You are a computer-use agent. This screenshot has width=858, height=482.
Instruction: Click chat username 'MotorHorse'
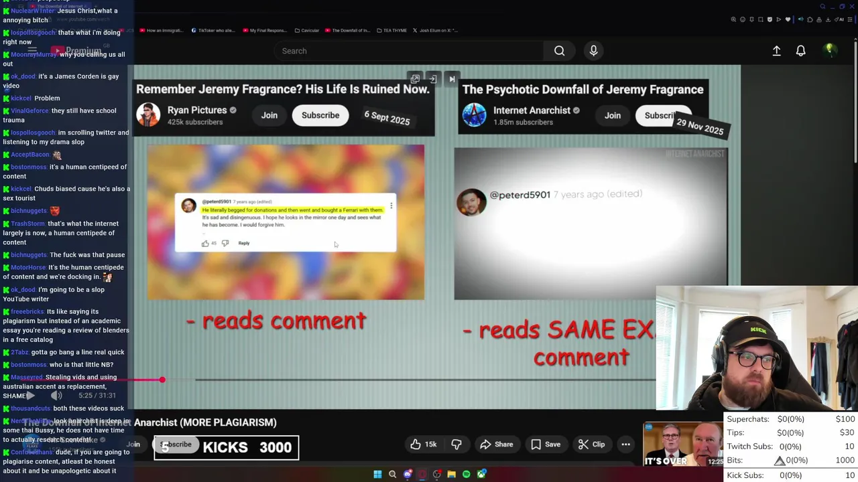pos(28,267)
